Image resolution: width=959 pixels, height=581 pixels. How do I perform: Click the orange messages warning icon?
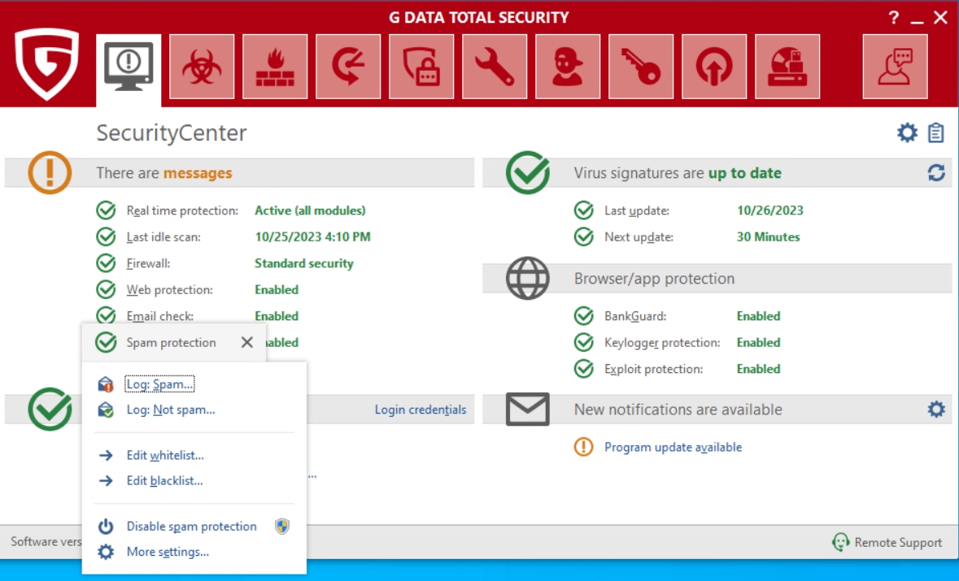coord(50,173)
